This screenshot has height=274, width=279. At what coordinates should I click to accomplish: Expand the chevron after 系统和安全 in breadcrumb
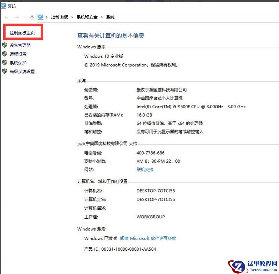tap(101, 17)
